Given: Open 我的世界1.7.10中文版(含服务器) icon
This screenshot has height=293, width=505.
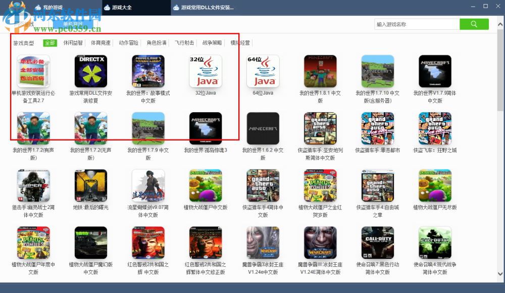Looking at the screenshot, I should point(377,71).
